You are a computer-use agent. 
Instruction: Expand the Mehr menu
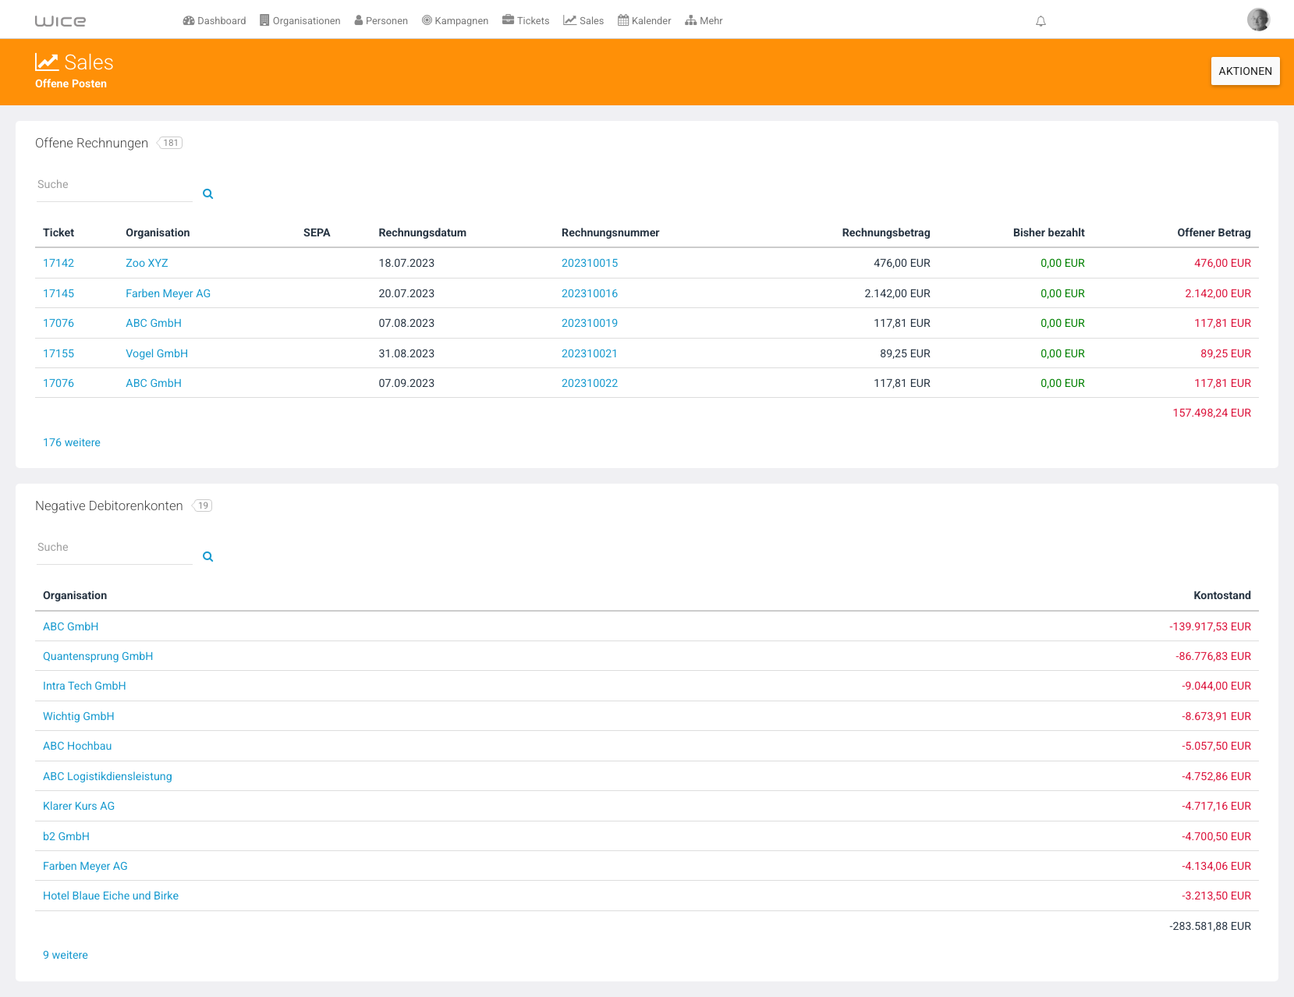(x=704, y=21)
